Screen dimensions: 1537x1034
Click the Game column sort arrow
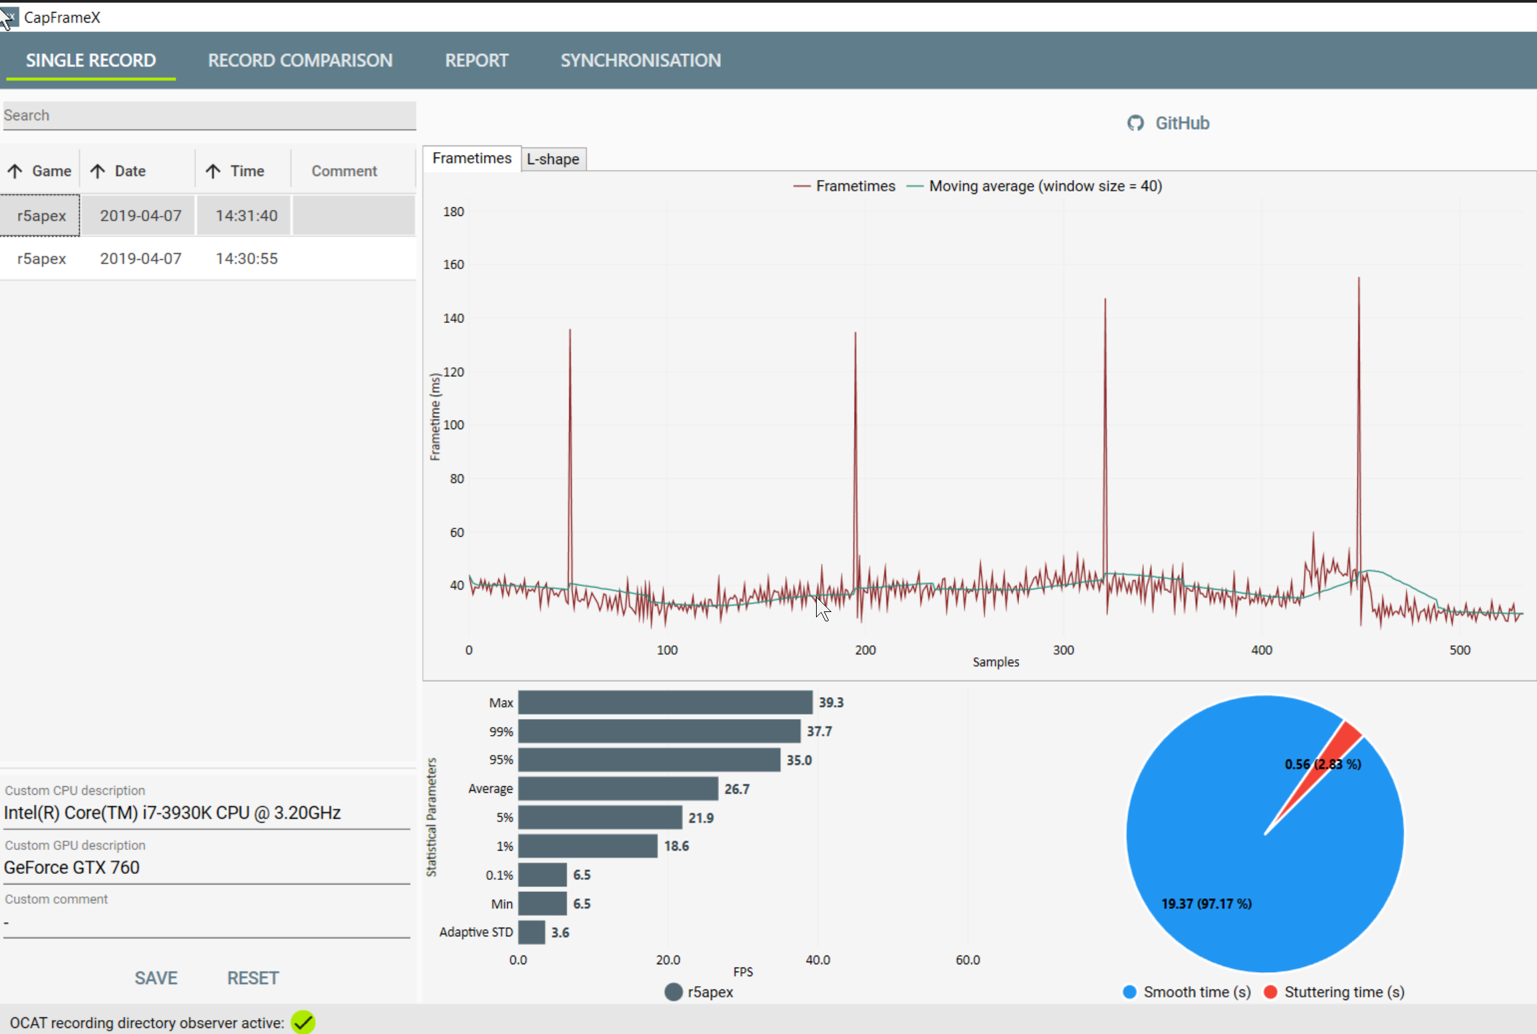point(15,171)
